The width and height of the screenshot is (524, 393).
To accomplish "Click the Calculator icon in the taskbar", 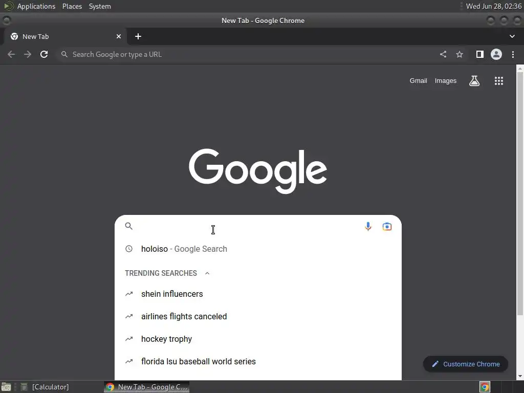I will pos(24,387).
